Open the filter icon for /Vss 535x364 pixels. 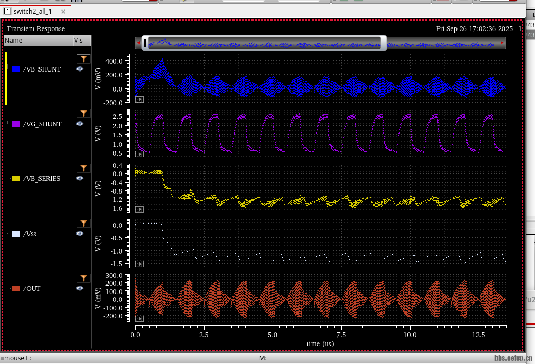83,224
